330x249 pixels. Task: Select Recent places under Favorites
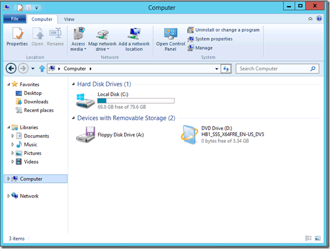point(38,110)
